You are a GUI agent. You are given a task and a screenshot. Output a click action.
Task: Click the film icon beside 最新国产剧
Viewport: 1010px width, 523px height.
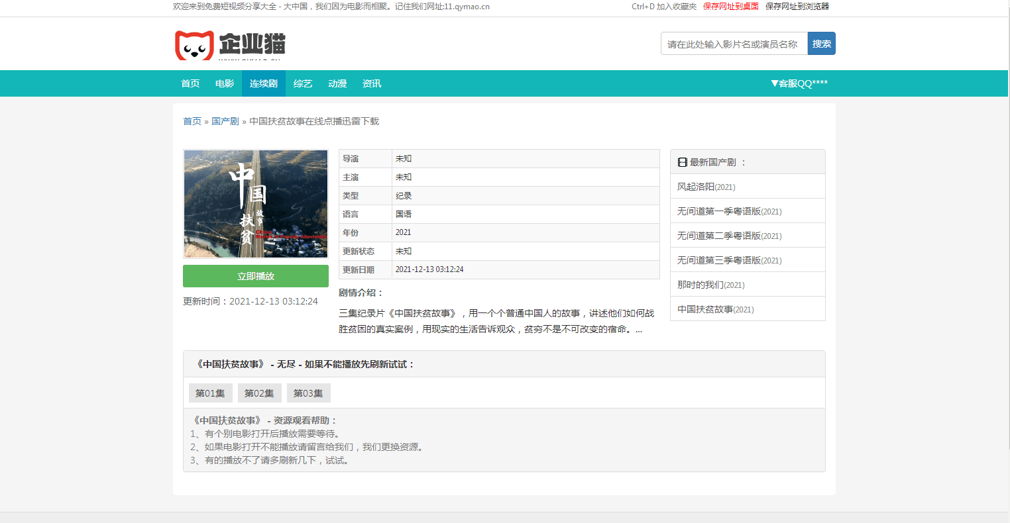point(682,162)
